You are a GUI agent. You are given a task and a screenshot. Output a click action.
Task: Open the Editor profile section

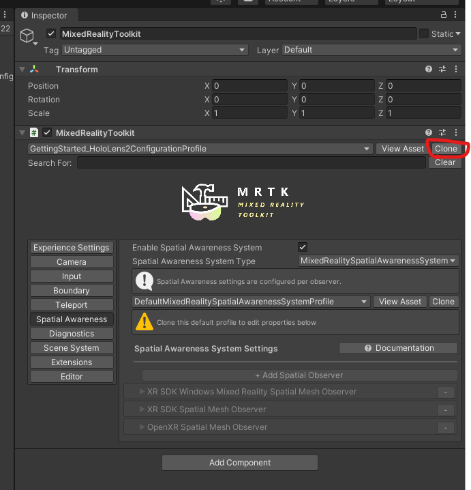[72, 377]
